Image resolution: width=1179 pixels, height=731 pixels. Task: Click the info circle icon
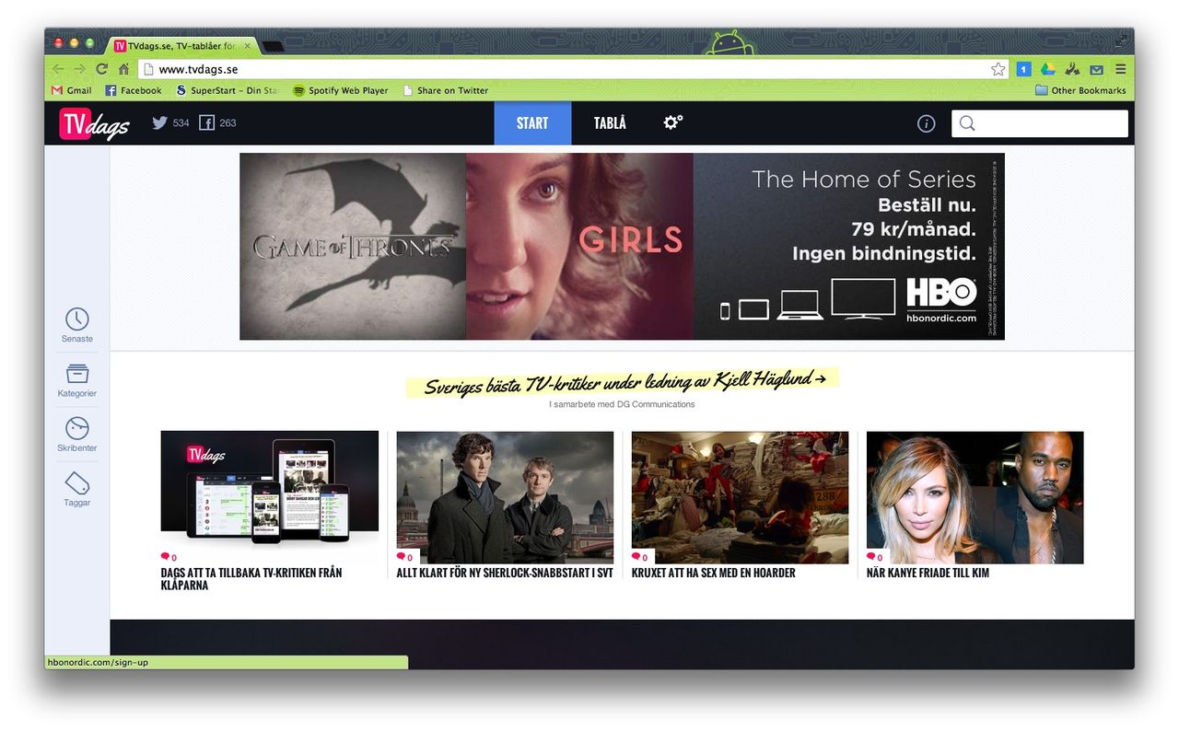(x=927, y=123)
